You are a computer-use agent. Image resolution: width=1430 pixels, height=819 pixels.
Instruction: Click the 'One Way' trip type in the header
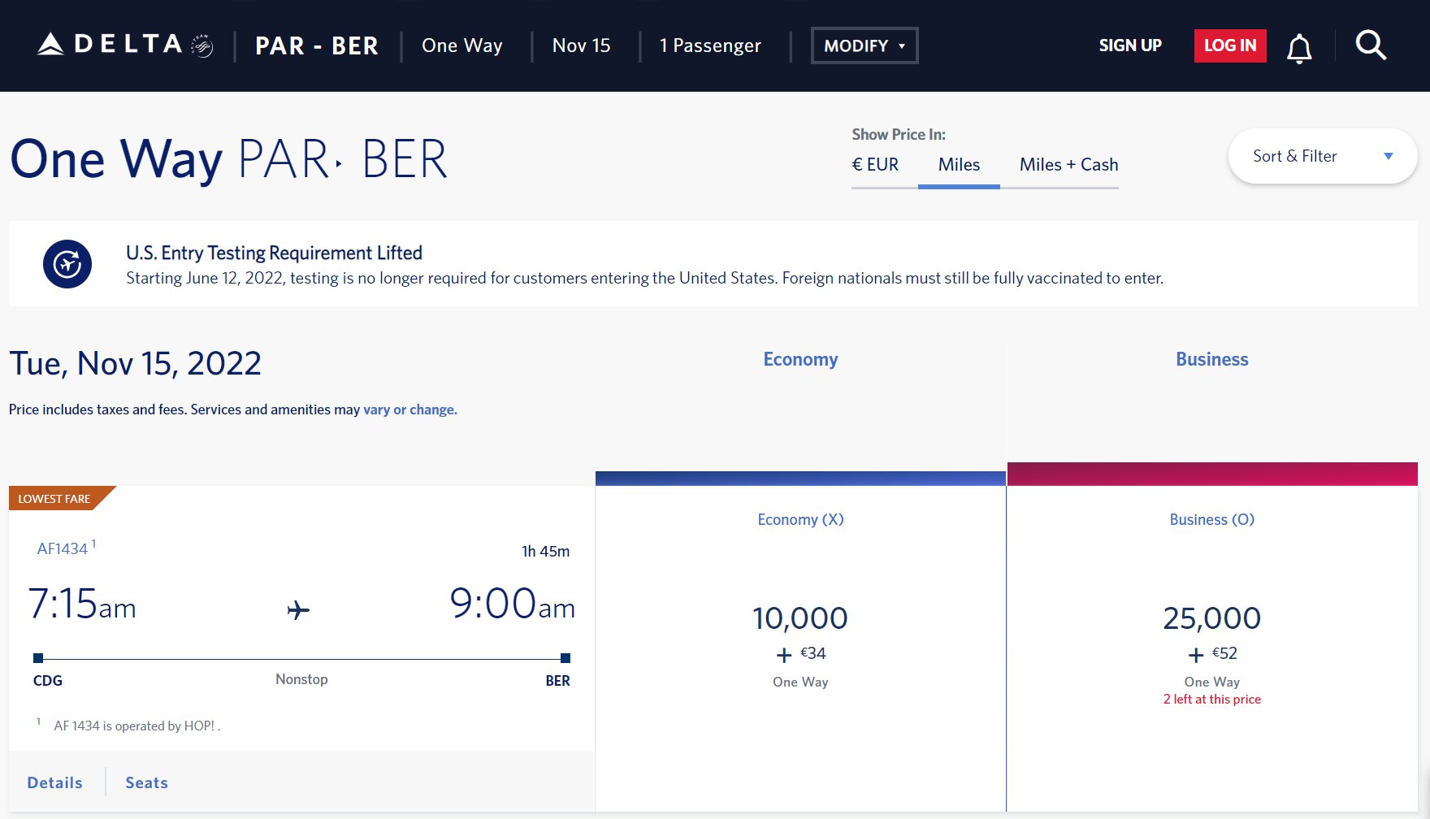(x=462, y=45)
